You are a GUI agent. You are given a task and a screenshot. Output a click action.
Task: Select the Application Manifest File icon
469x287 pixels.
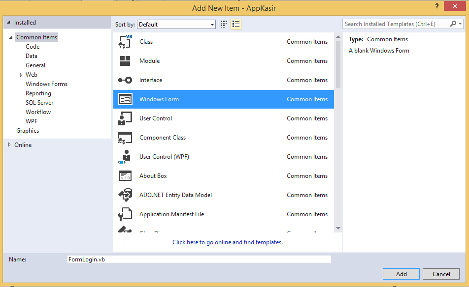coord(125,214)
